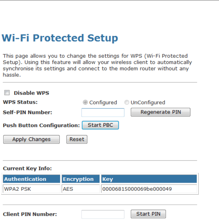This screenshot has width=219, height=220.
Task: Click the Current Key Info label
Action: (27, 168)
